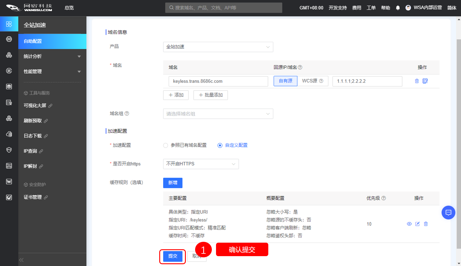Open the notification bell
This screenshot has width=461, height=266.
pyautogui.click(x=398, y=8)
